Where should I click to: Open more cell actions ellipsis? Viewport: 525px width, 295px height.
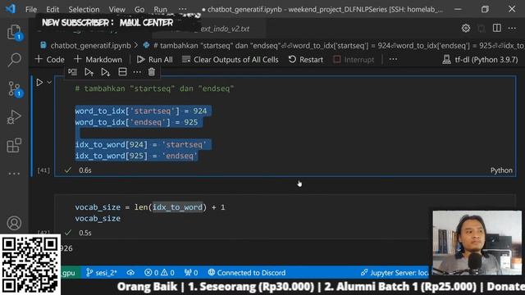click(x=137, y=72)
